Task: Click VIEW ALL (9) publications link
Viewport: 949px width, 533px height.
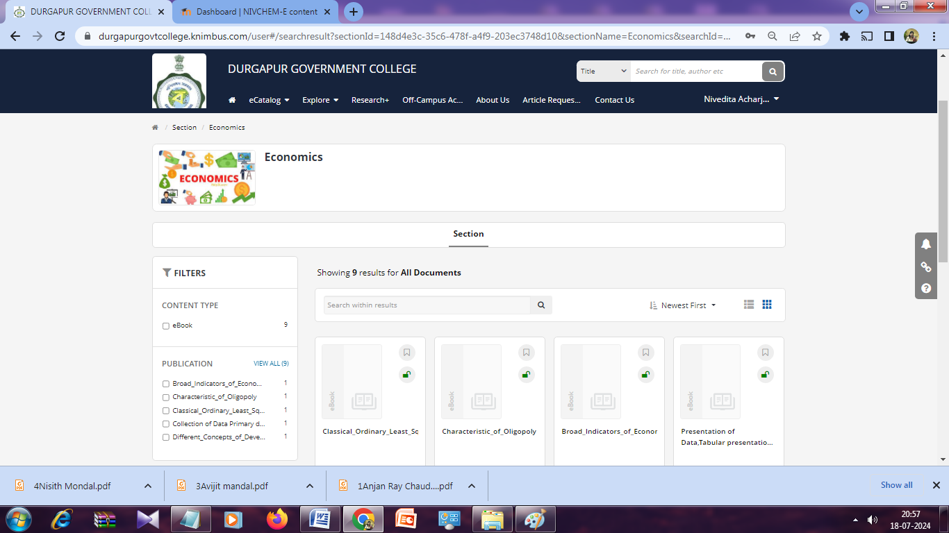Action: click(271, 364)
